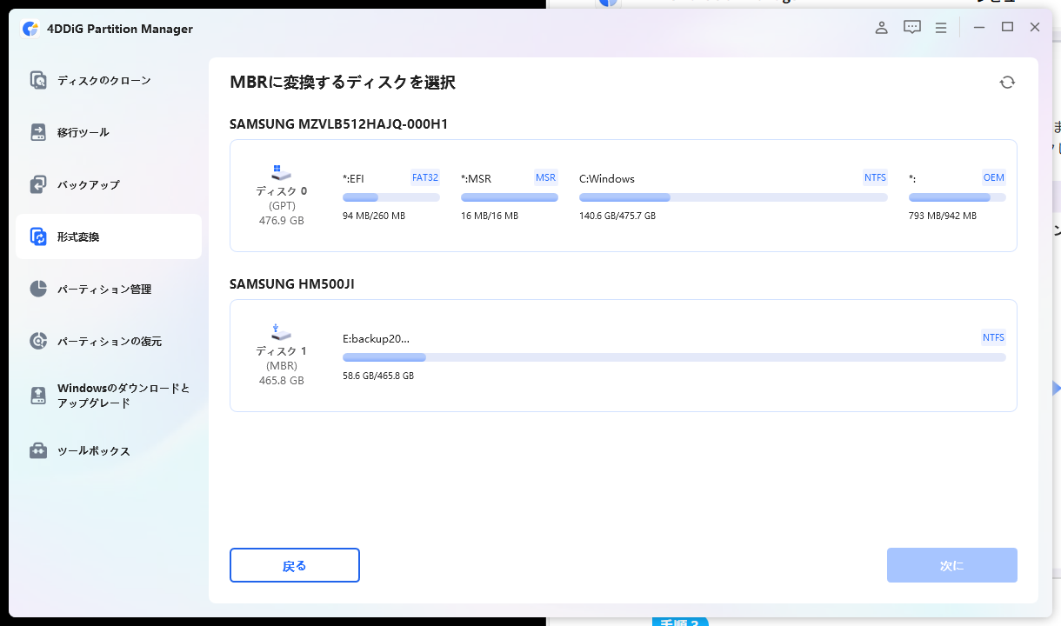Click the 形式変換 sidebar icon
The width and height of the screenshot is (1061, 626).
tap(38, 236)
